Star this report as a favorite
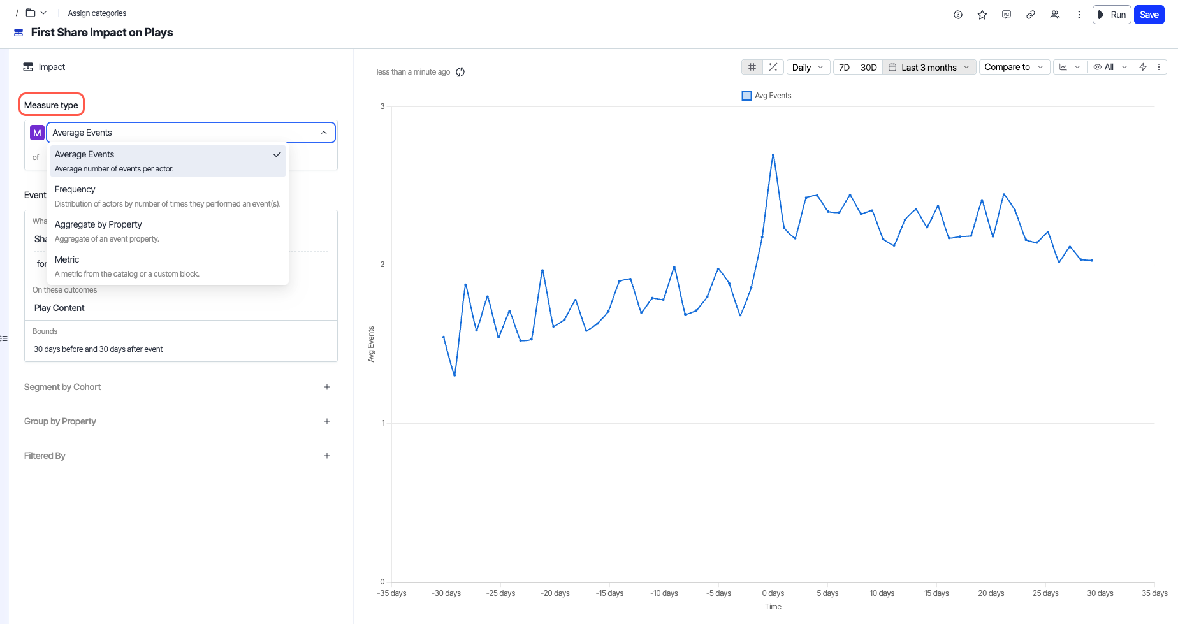Image resolution: width=1178 pixels, height=624 pixels. [x=982, y=14]
